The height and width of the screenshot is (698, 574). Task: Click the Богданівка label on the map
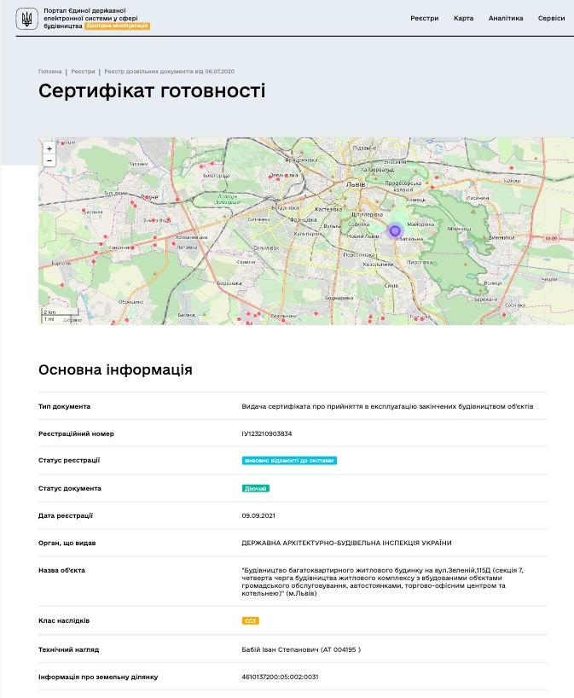tap(285, 207)
